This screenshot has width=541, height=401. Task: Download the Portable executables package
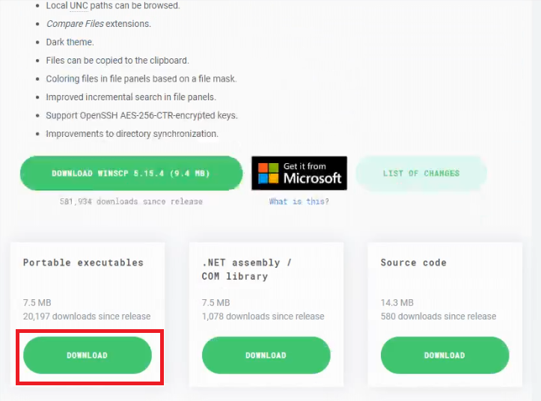tap(88, 355)
